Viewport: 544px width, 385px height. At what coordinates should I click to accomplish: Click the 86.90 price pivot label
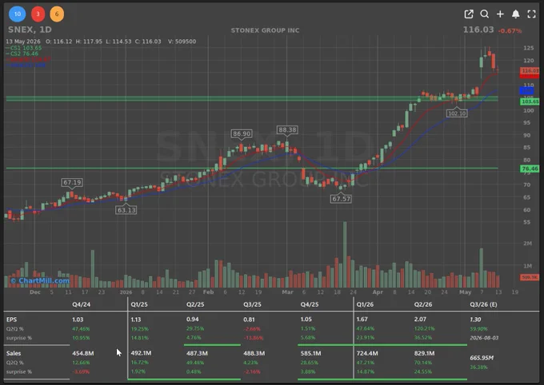242,133
